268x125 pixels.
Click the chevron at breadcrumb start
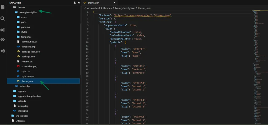click(x=85, y=8)
